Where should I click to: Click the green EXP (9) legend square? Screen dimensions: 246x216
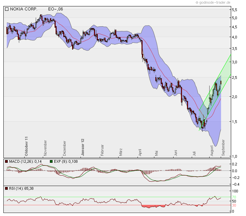(51, 161)
